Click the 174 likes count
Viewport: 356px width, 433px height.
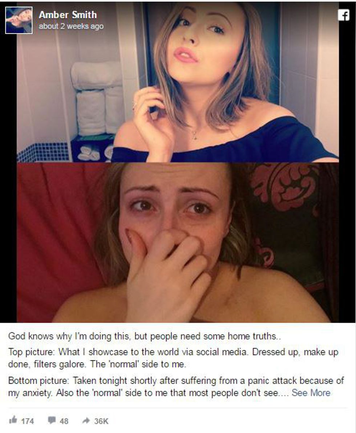tap(27, 421)
